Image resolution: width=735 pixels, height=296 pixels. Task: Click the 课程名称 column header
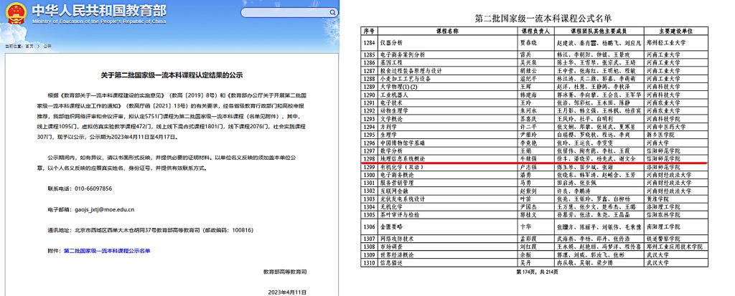443,32
